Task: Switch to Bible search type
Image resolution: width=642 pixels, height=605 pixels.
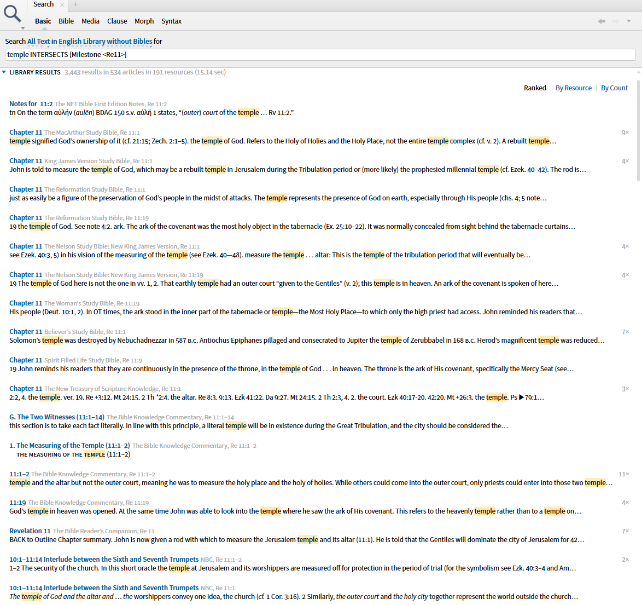Action: (66, 21)
